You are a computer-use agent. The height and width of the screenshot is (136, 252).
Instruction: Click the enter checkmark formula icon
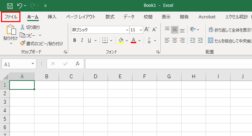click(x=65, y=64)
